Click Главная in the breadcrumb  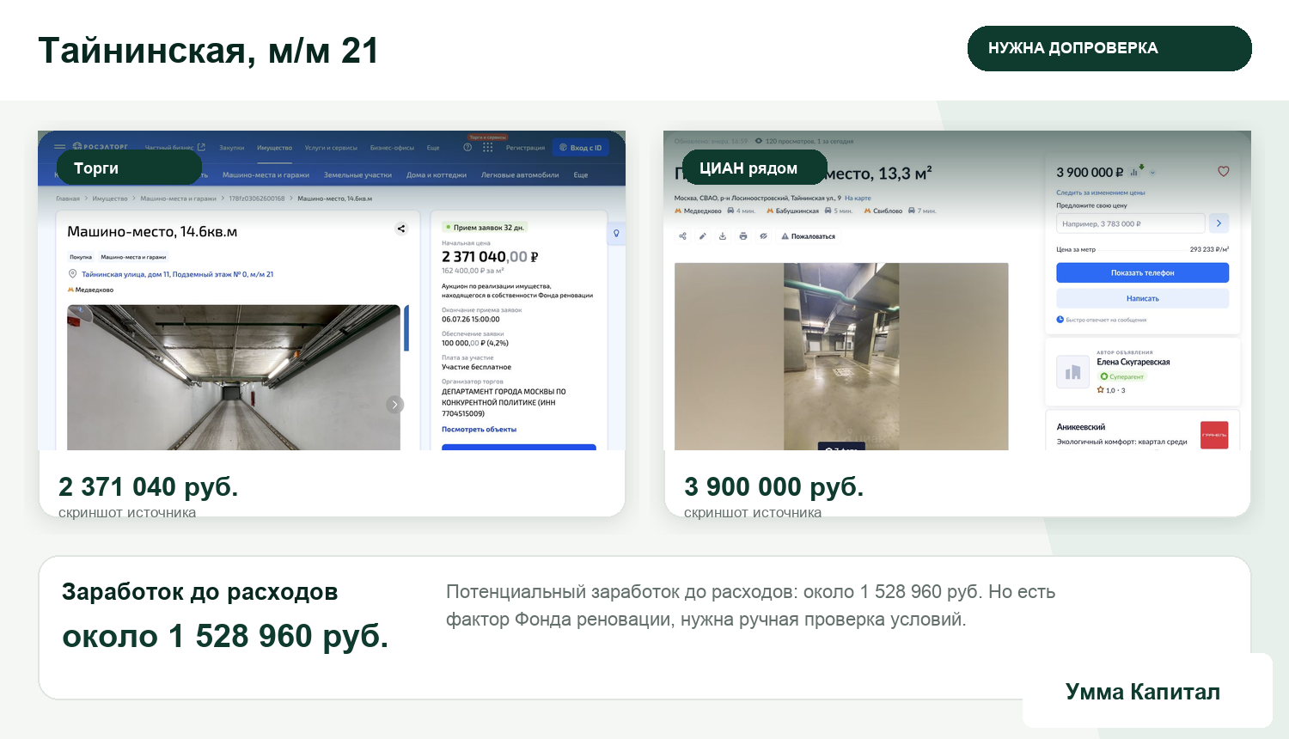tap(68, 198)
